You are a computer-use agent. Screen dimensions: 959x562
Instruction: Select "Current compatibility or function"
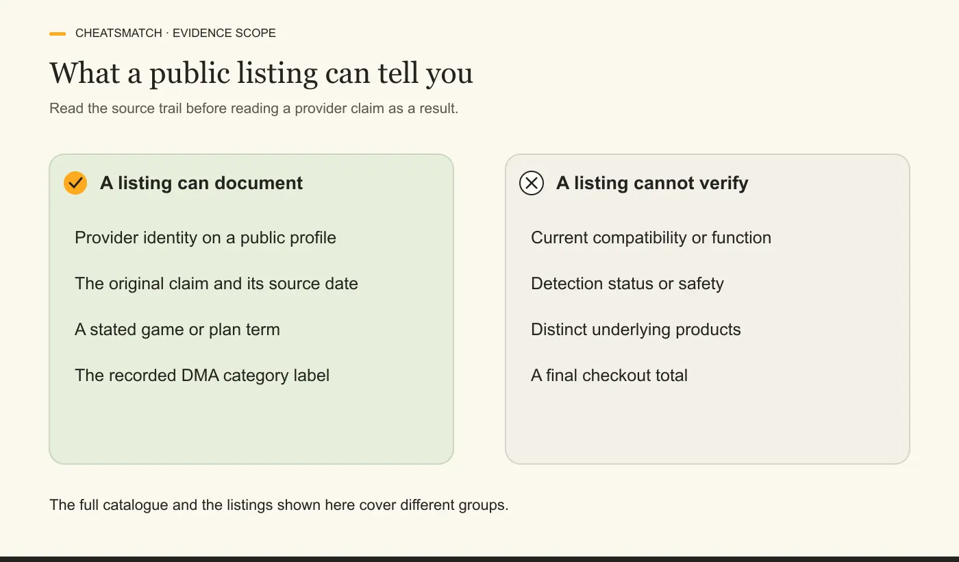click(651, 238)
